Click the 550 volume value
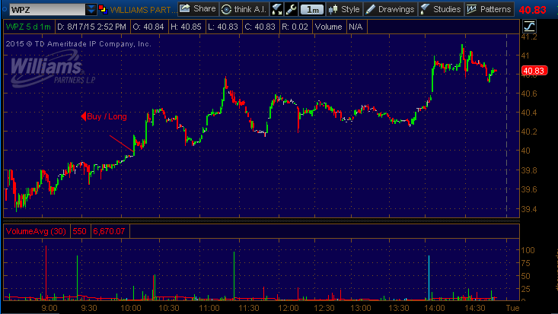The width and height of the screenshot is (558, 314). (x=79, y=231)
